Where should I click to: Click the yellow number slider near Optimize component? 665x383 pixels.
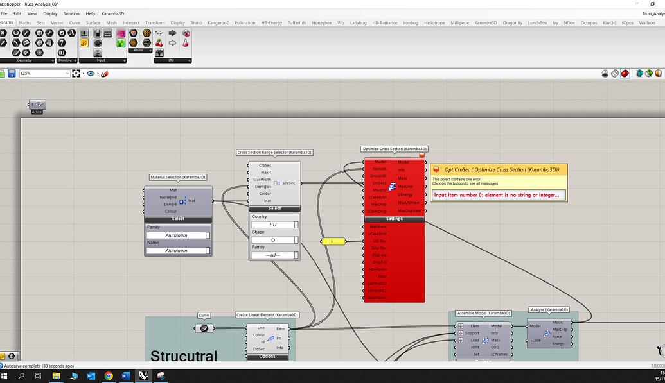click(332, 241)
